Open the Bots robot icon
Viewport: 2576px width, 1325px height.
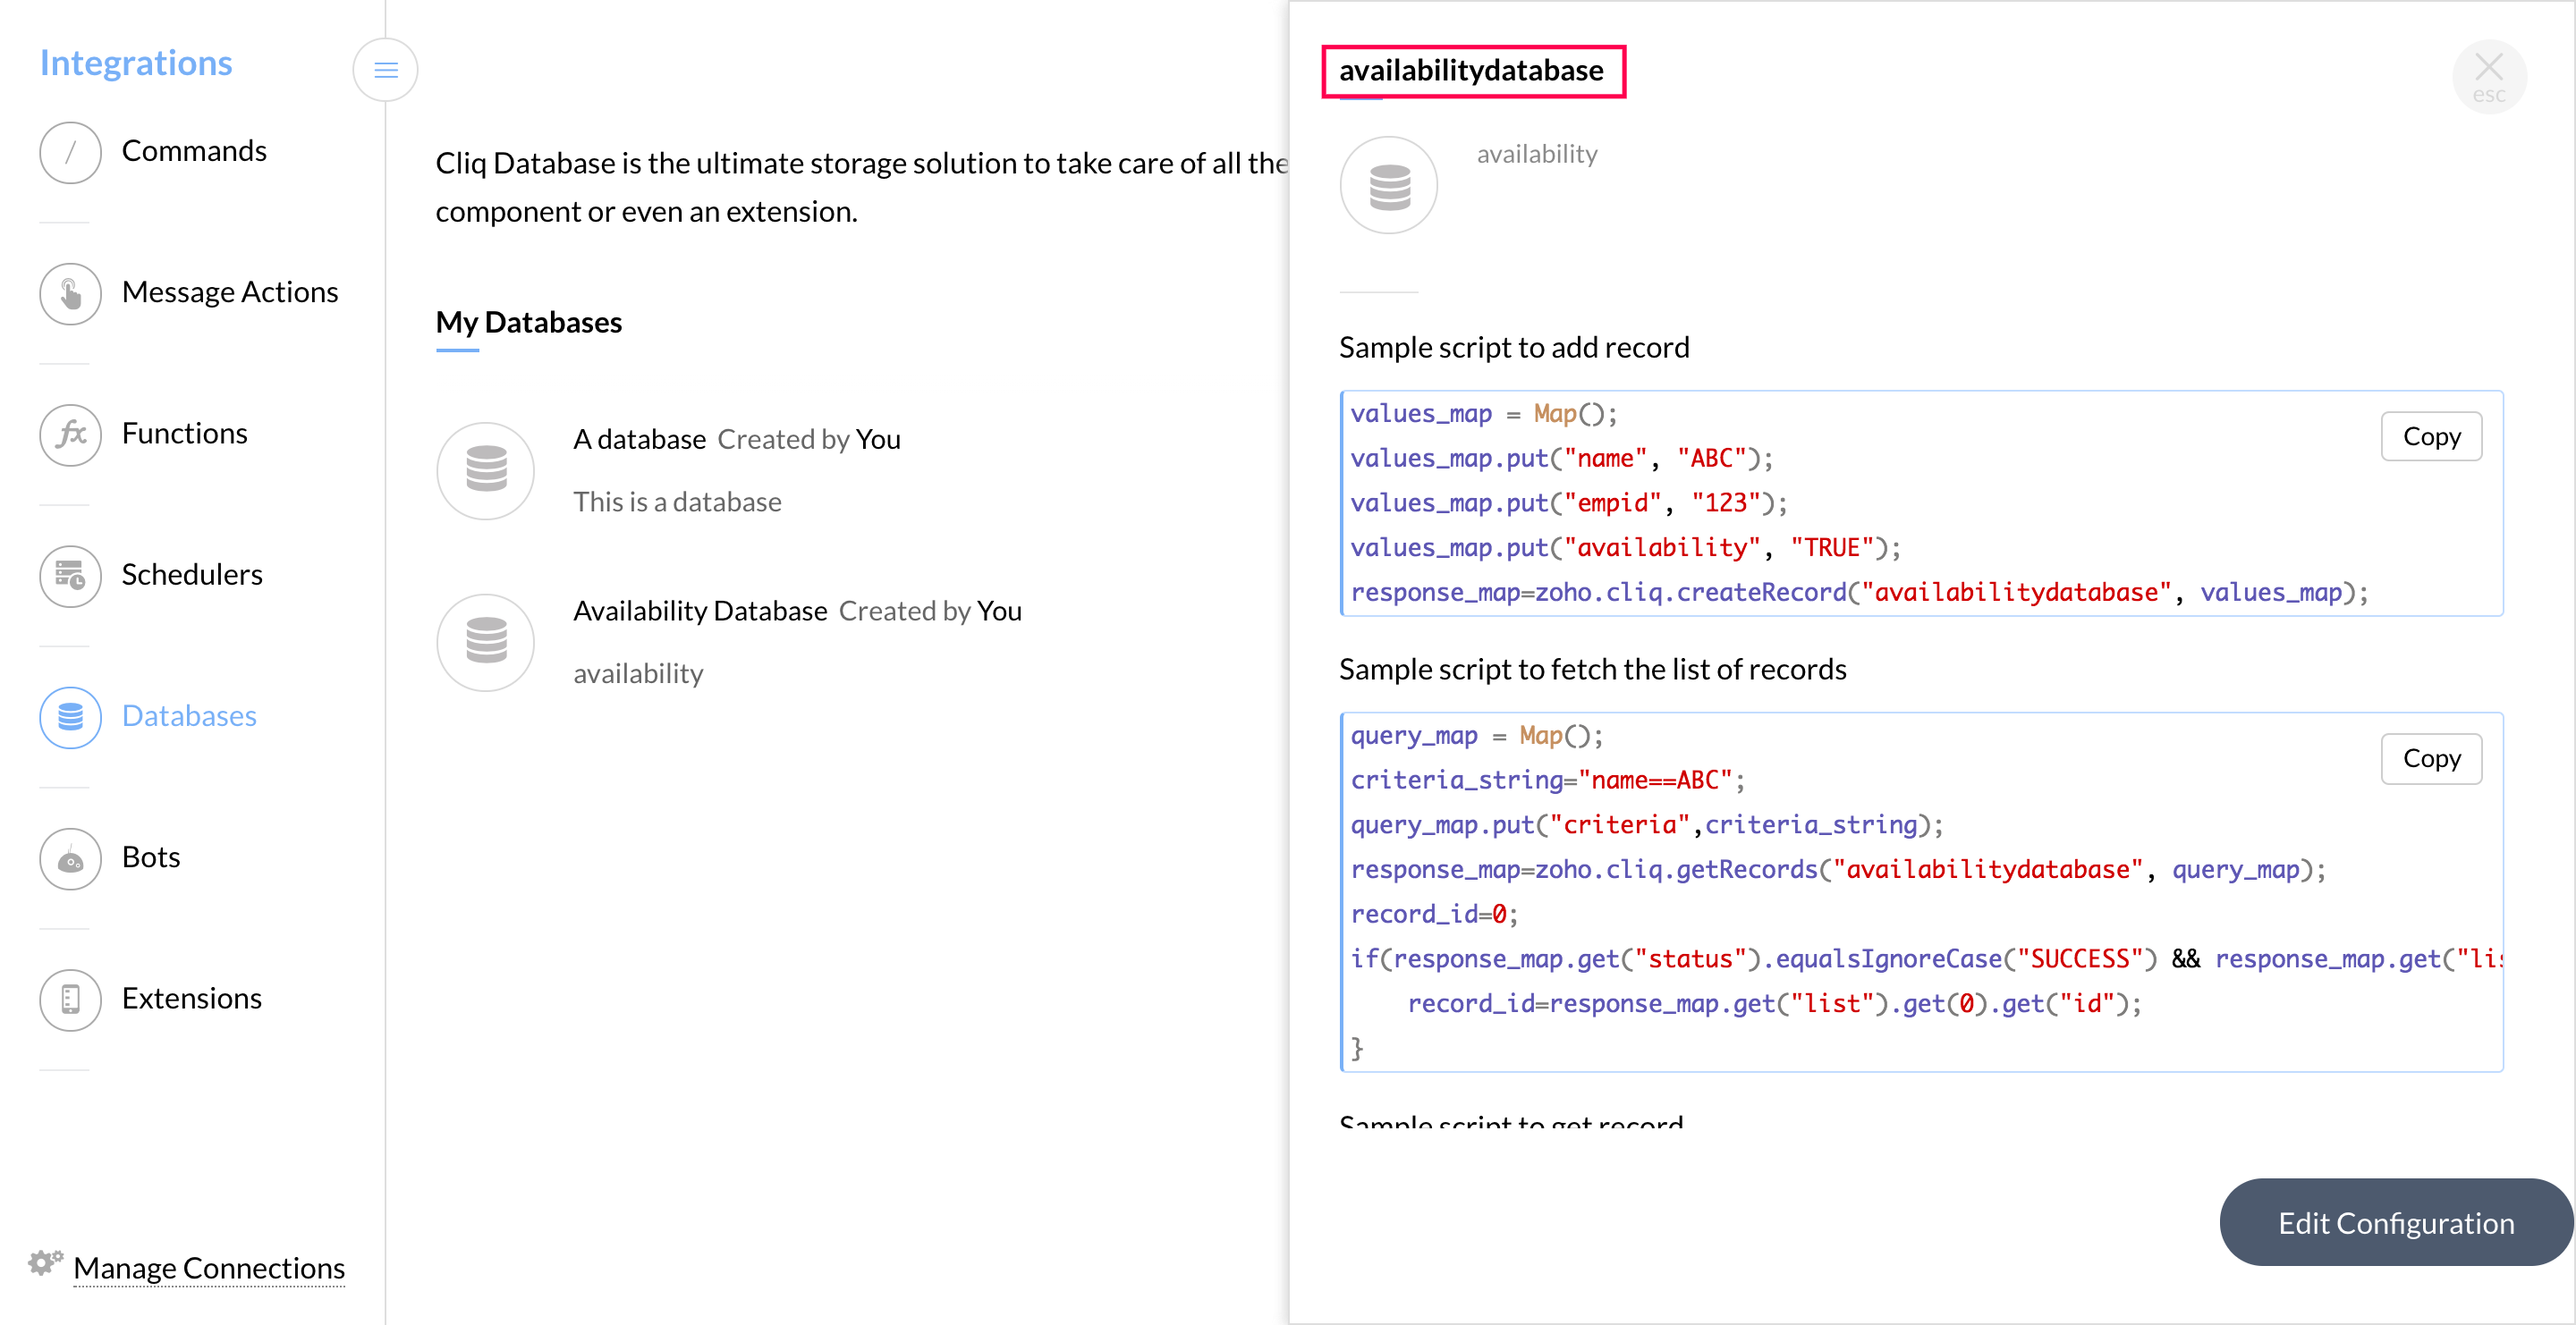click(x=70, y=858)
